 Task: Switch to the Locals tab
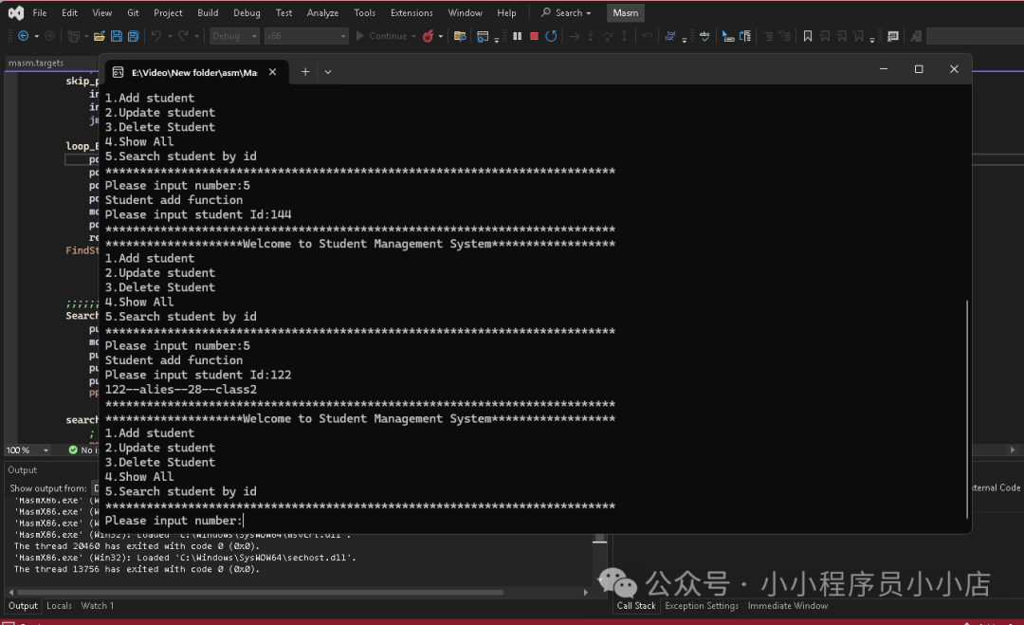[59, 605]
